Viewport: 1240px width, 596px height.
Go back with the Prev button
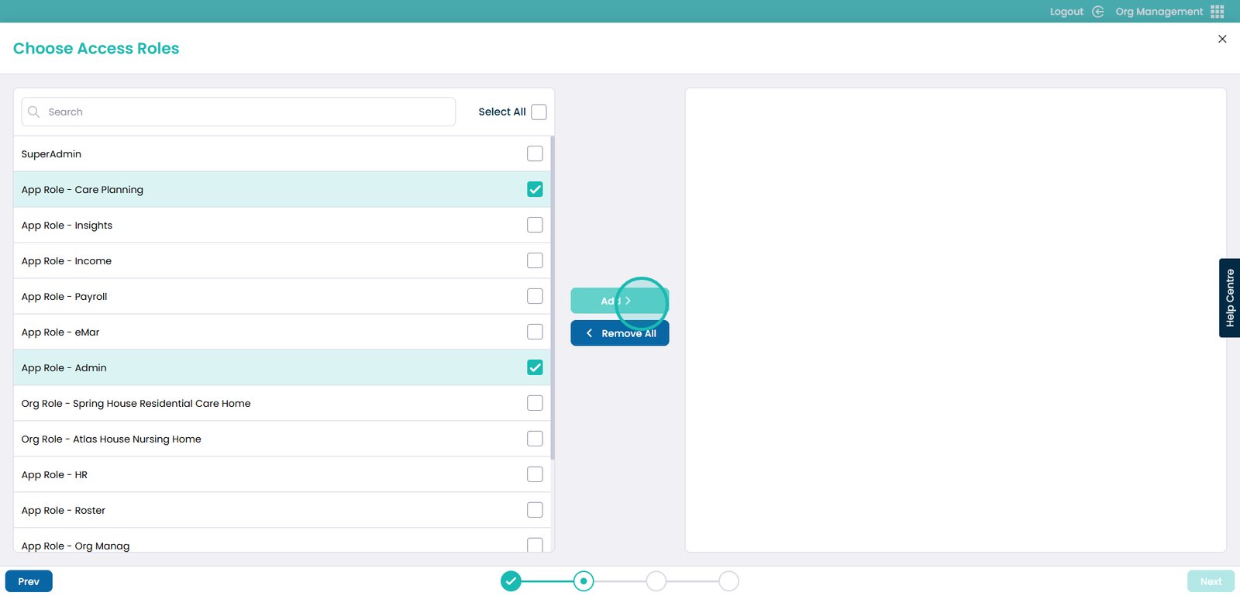click(x=29, y=581)
